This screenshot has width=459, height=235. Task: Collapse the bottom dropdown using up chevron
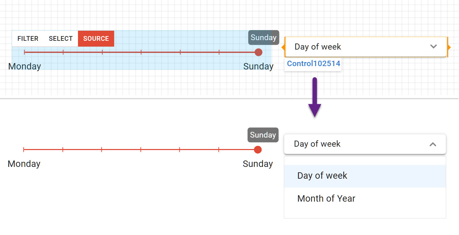coord(433,144)
